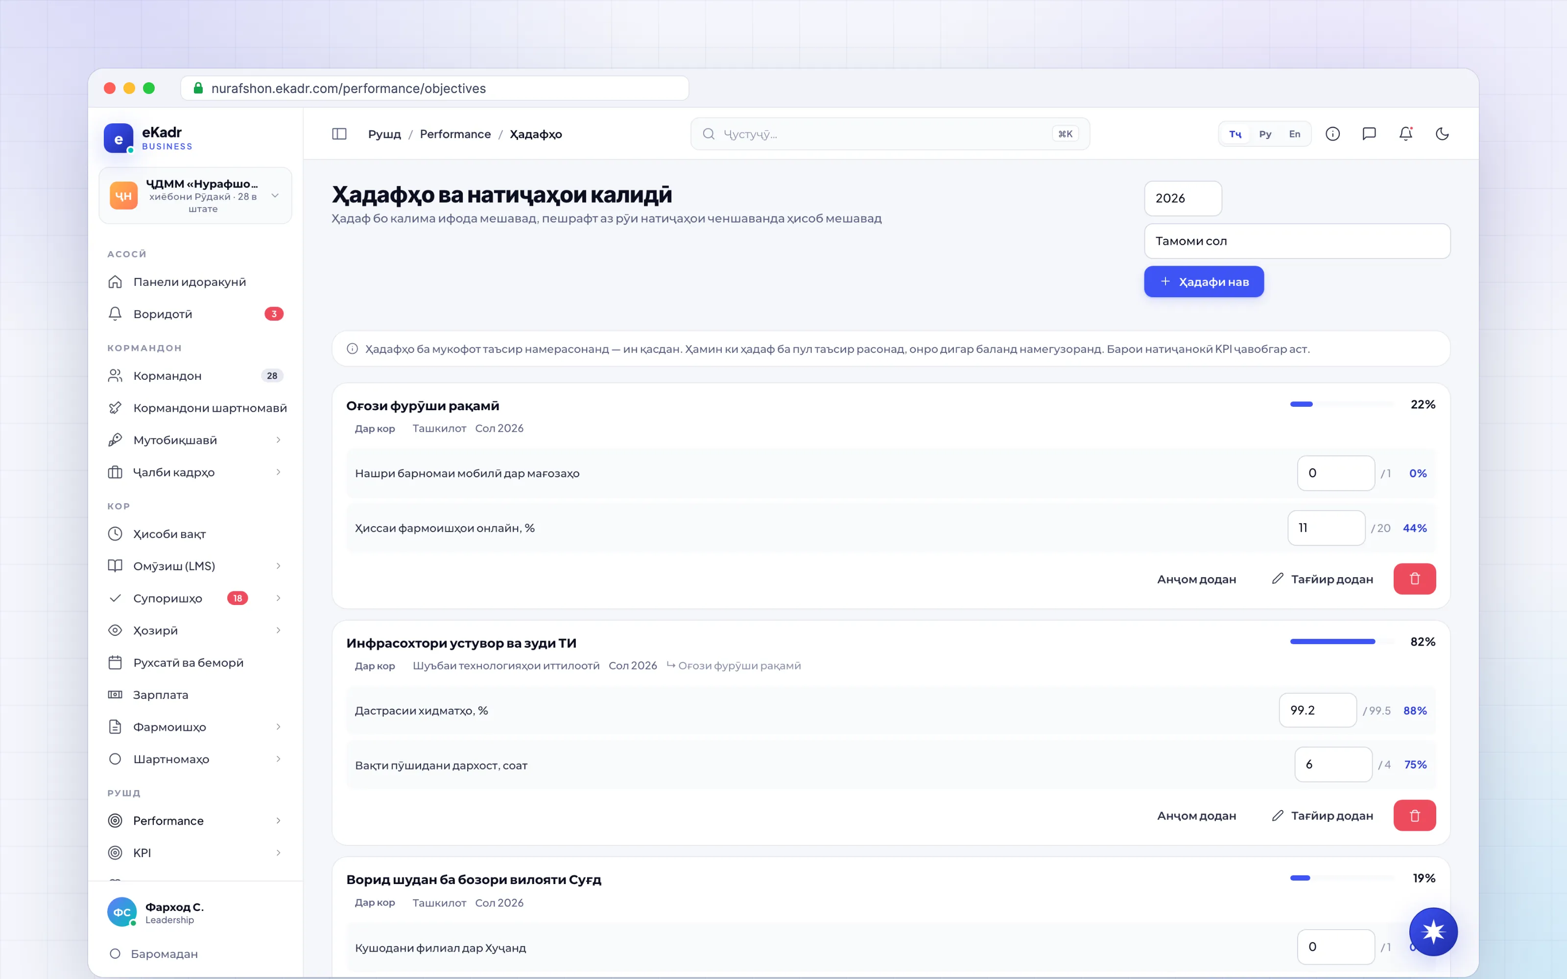
Task: Open Зарплата in sidebar
Action: (x=195, y=695)
